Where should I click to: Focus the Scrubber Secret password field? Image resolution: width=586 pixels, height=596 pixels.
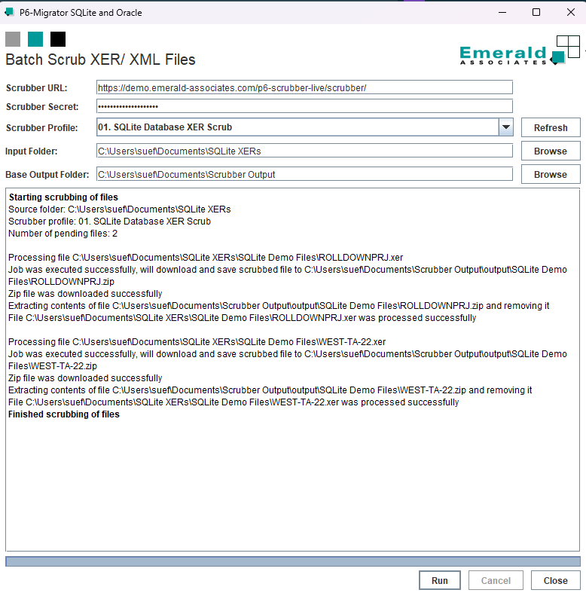pyautogui.click(x=304, y=106)
